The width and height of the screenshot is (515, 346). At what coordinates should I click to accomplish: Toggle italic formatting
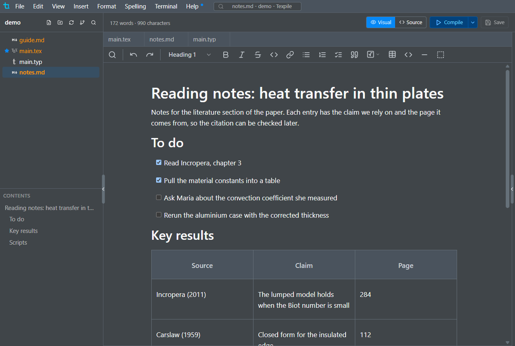tap(242, 55)
